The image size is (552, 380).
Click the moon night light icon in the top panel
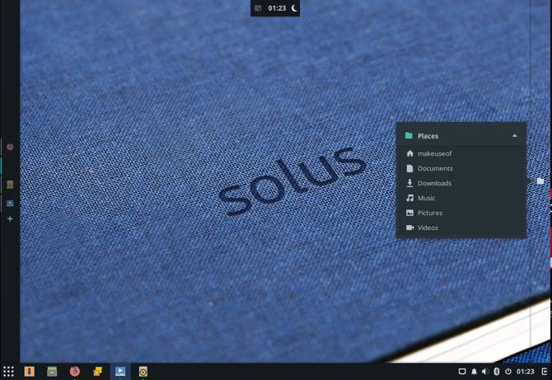point(294,7)
